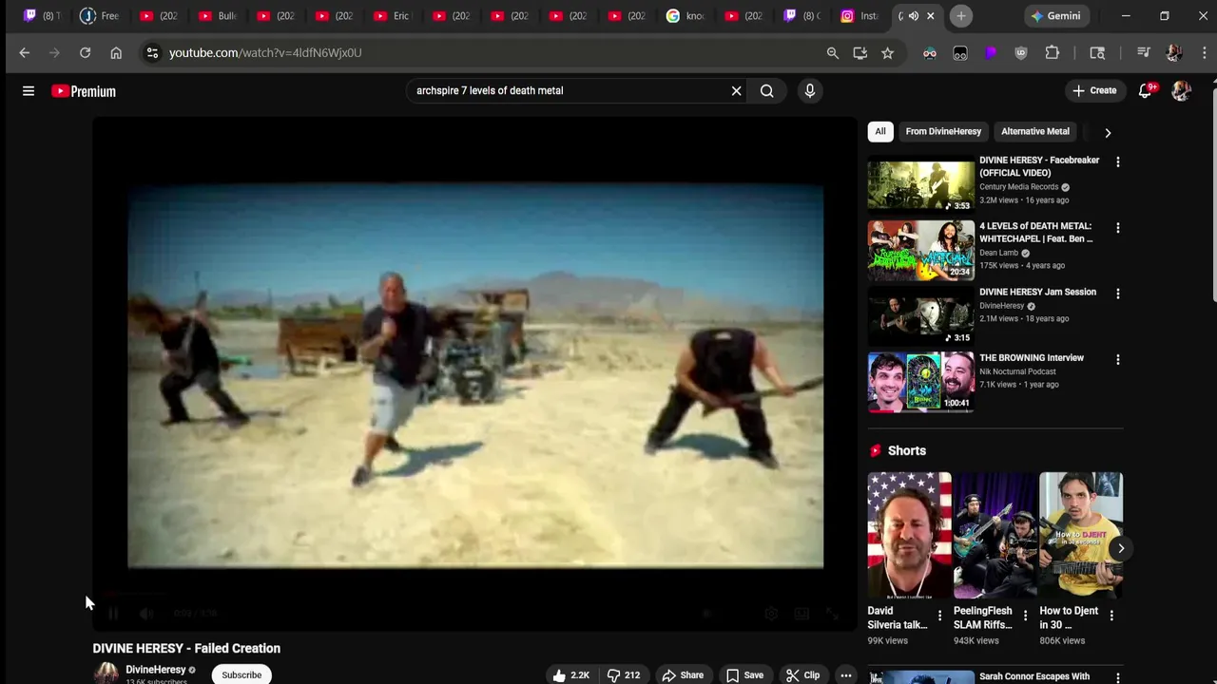The height and width of the screenshot is (684, 1217).
Task: Open media controls music note icon
Action: 1143,53
